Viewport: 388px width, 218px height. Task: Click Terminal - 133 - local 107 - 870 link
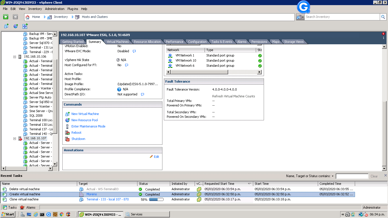[x=108, y=200]
